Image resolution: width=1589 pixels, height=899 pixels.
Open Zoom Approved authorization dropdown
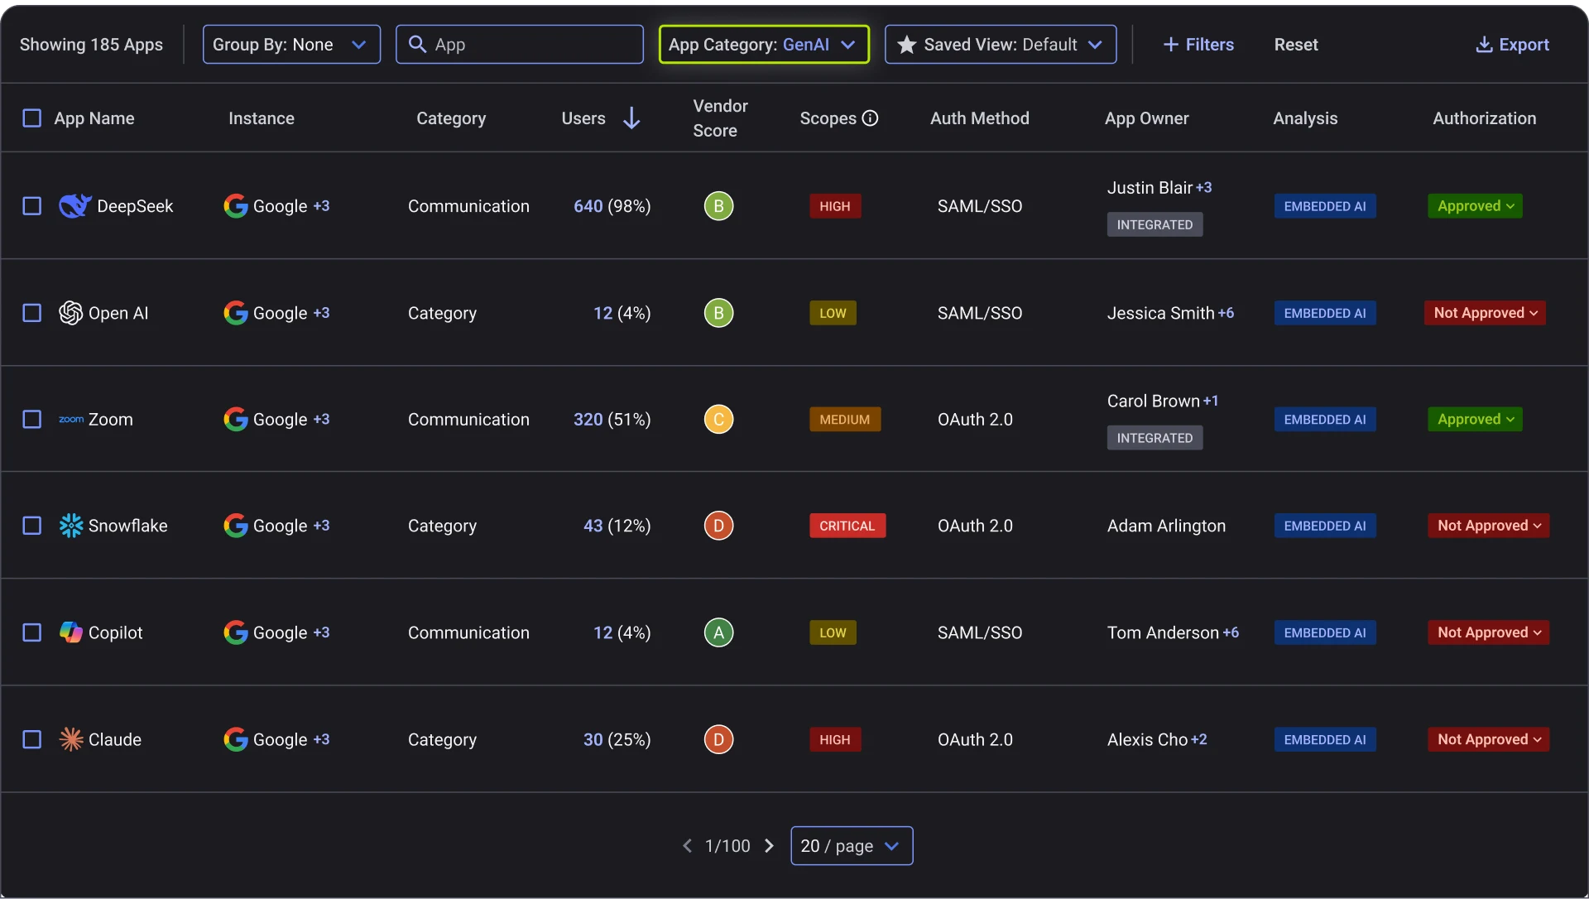[x=1475, y=420]
